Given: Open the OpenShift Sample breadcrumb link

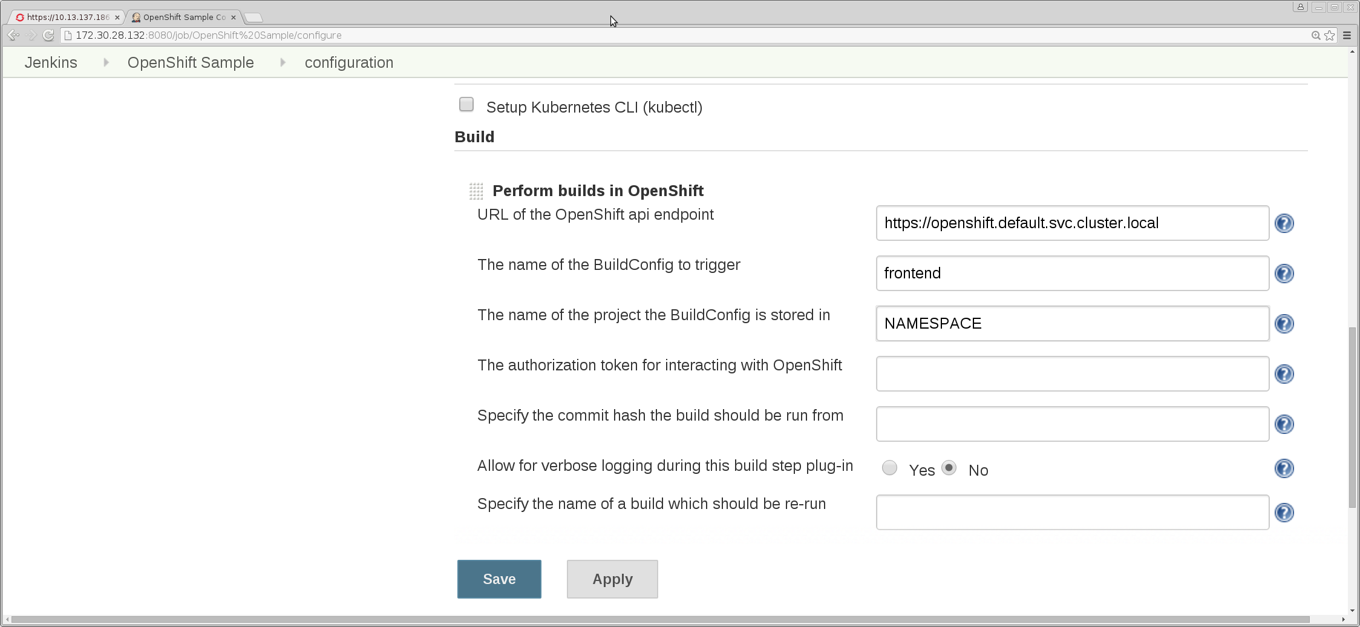Looking at the screenshot, I should tap(191, 62).
